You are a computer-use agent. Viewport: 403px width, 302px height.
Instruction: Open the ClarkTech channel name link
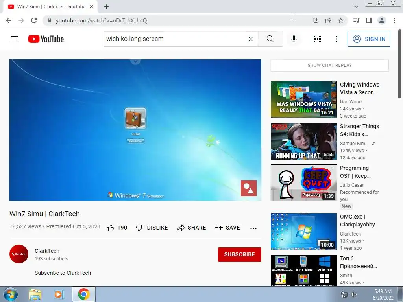click(x=47, y=251)
